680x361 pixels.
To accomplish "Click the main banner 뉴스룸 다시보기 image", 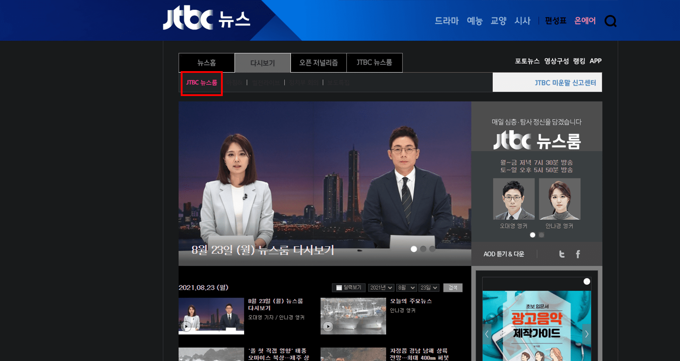I will (x=325, y=184).
